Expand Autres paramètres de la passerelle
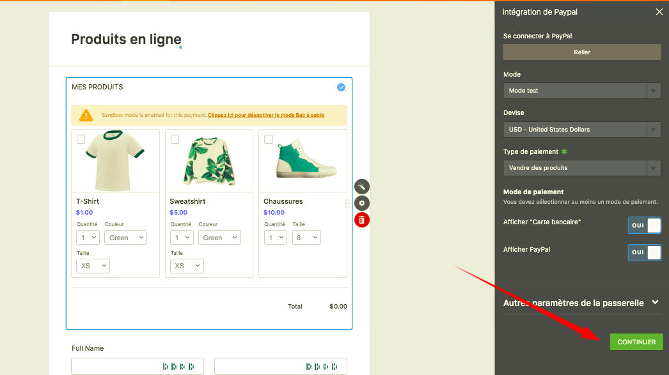This screenshot has width=669, height=375. 582,303
